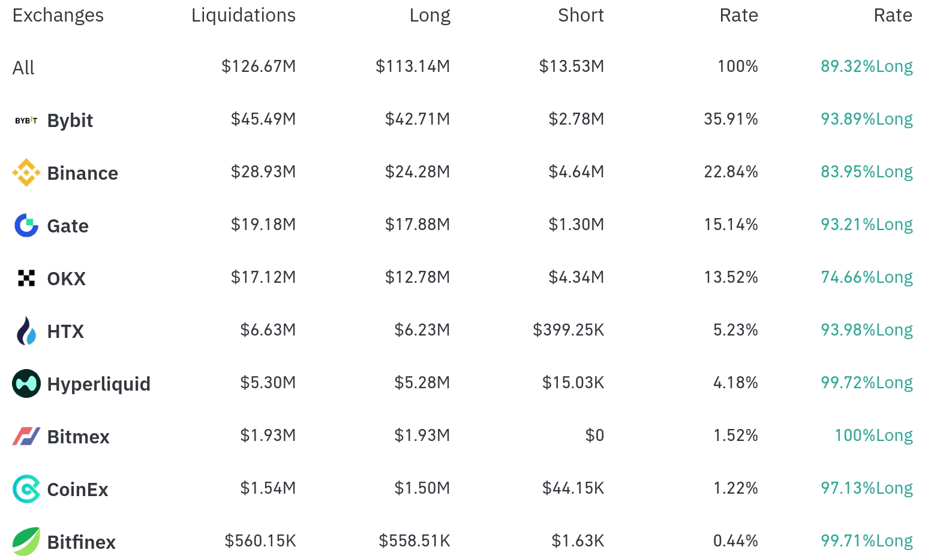Open the Bitfinex exchange name link
The image size is (925, 556).
(82, 542)
